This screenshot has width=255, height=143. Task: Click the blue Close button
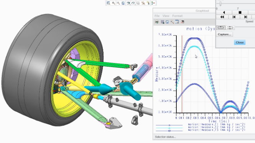pos(240,42)
